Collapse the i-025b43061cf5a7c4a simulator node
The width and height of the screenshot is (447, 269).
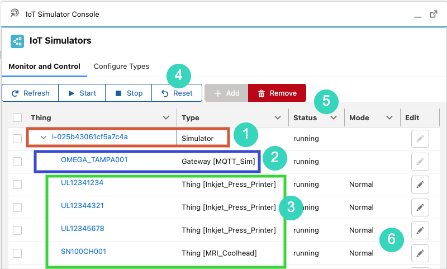point(44,138)
